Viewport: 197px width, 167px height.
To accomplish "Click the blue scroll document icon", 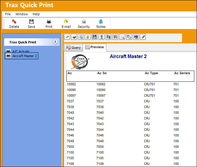I will point(81,37).
